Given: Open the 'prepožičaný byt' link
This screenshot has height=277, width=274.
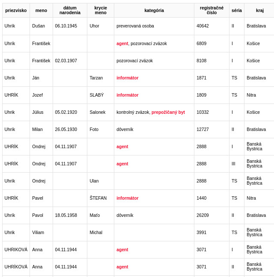Looking at the screenshot, I should click(168, 112).
